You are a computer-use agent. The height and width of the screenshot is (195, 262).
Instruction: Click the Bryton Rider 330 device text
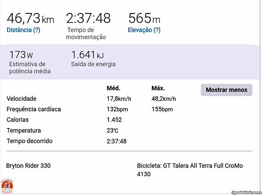[28, 166]
